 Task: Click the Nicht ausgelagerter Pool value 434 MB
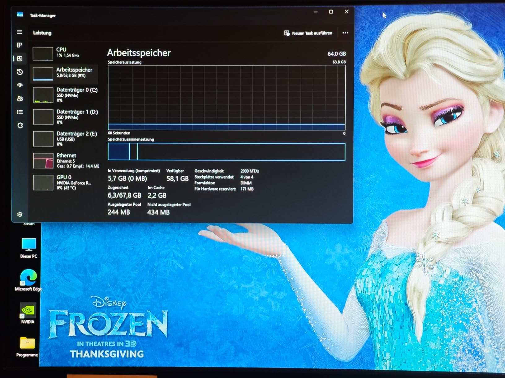click(x=158, y=212)
